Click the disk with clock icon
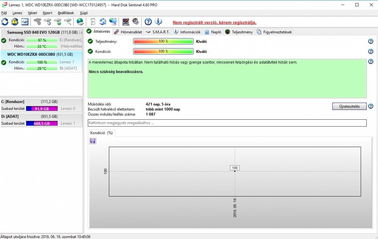 tap(47, 22)
